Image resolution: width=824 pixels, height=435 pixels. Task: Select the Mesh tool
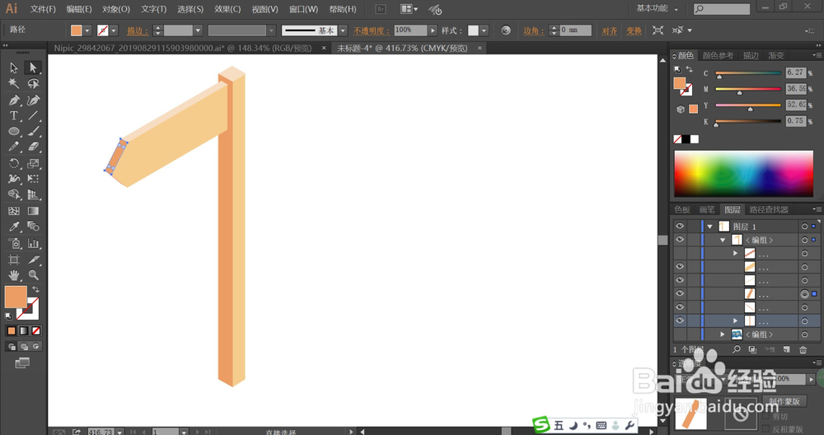(x=14, y=211)
